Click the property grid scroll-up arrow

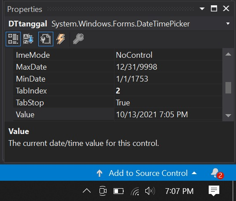[x=228, y=54]
